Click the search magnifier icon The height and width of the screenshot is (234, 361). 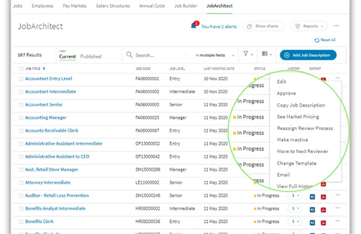click(x=129, y=55)
